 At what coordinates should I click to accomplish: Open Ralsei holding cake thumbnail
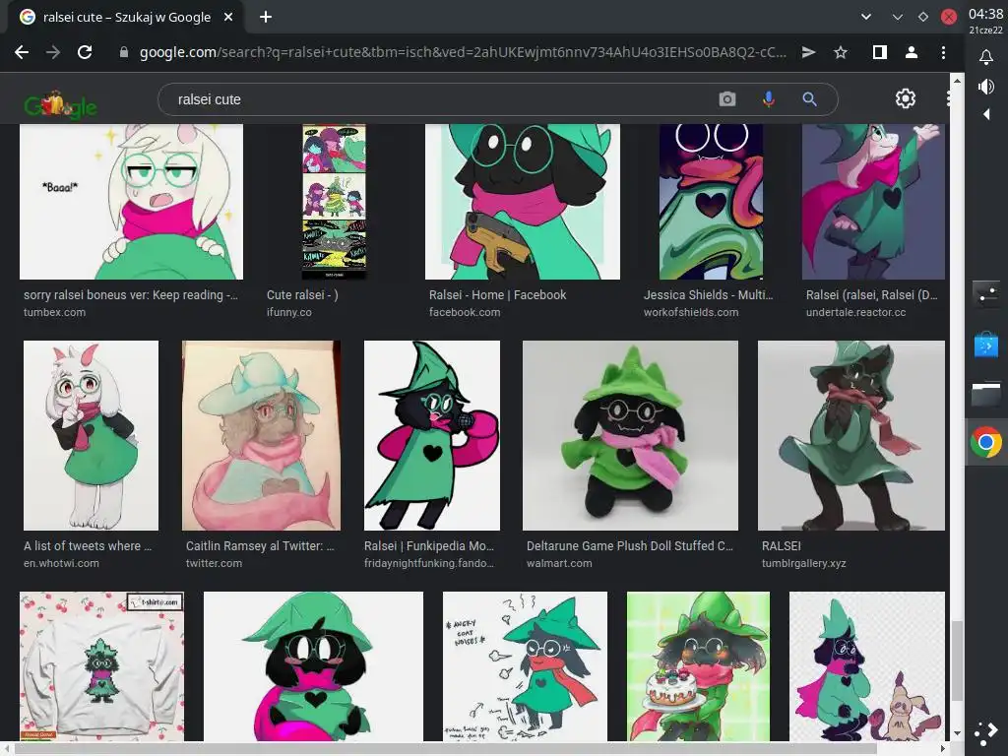click(698, 666)
